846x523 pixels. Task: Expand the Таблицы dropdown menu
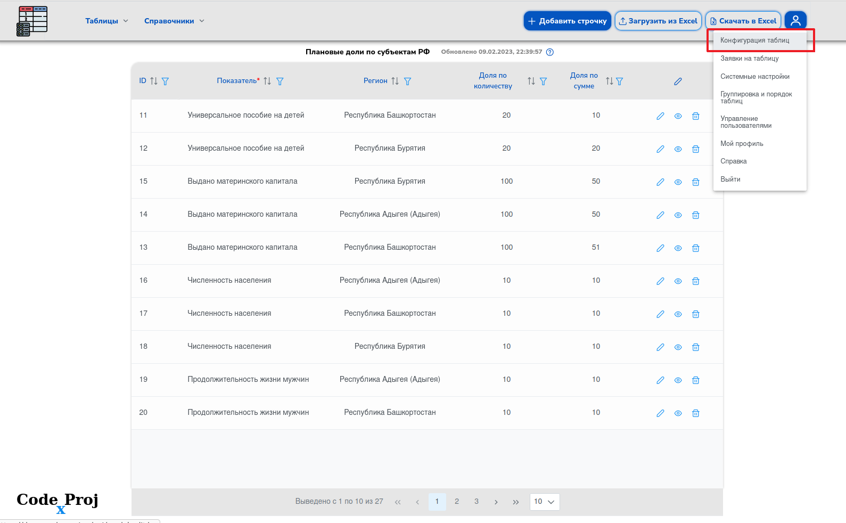click(x=106, y=21)
